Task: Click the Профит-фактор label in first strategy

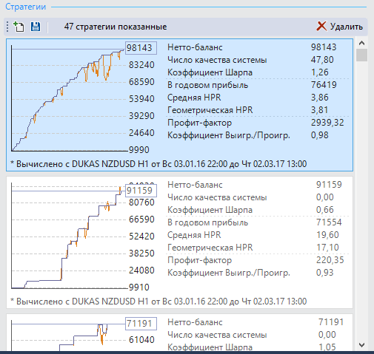Action: tap(199, 123)
